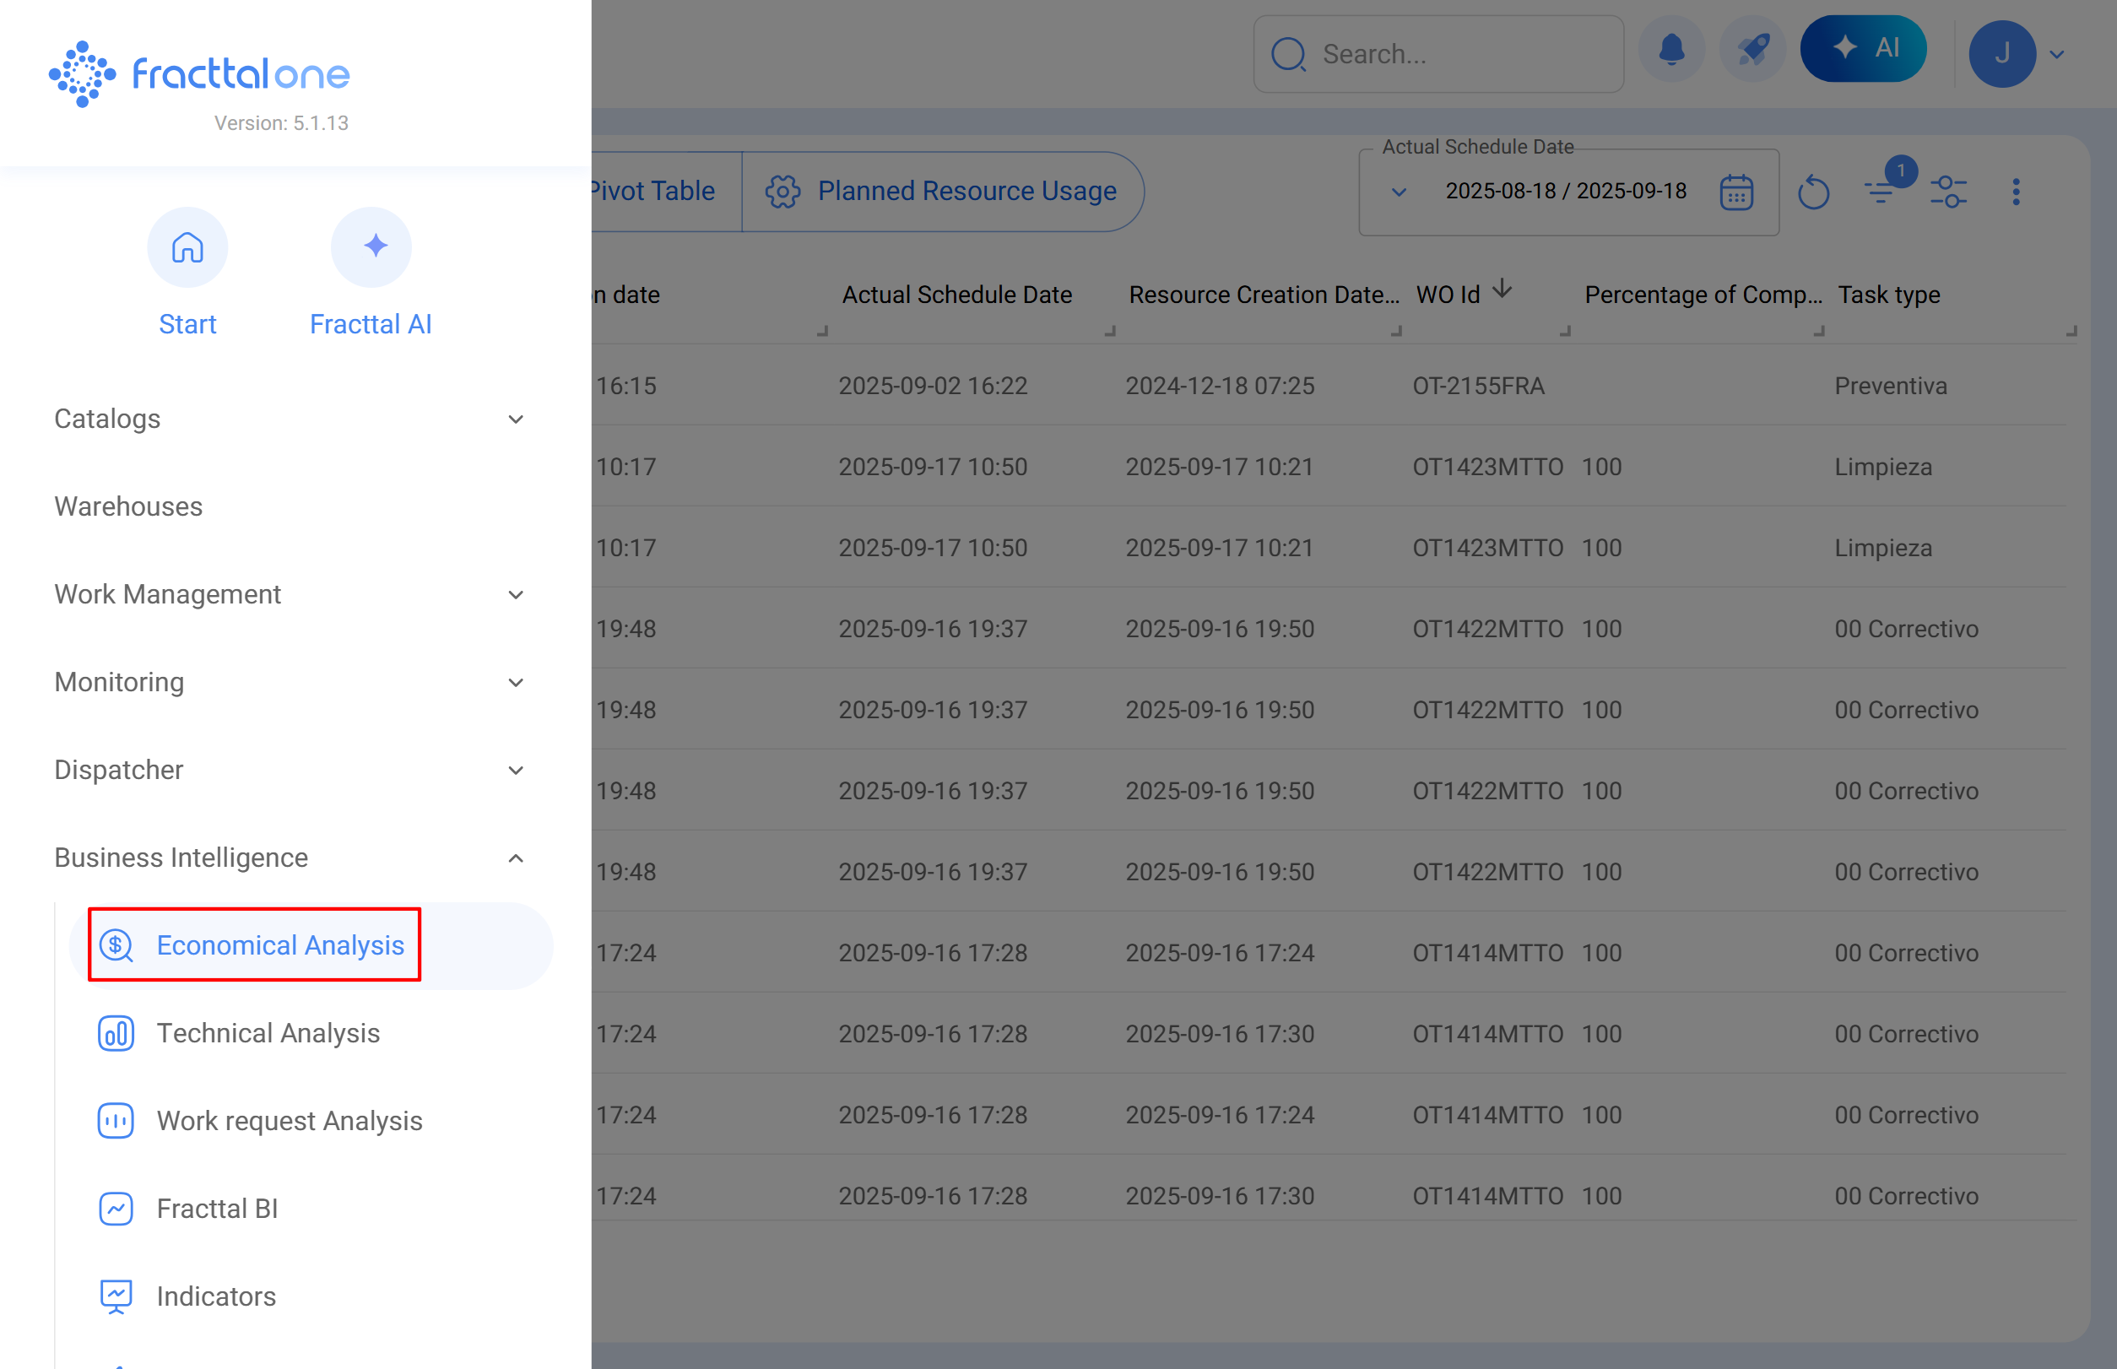The image size is (2117, 1369).
Task: Click the Start home icon
Action: (x=187, y=247)
